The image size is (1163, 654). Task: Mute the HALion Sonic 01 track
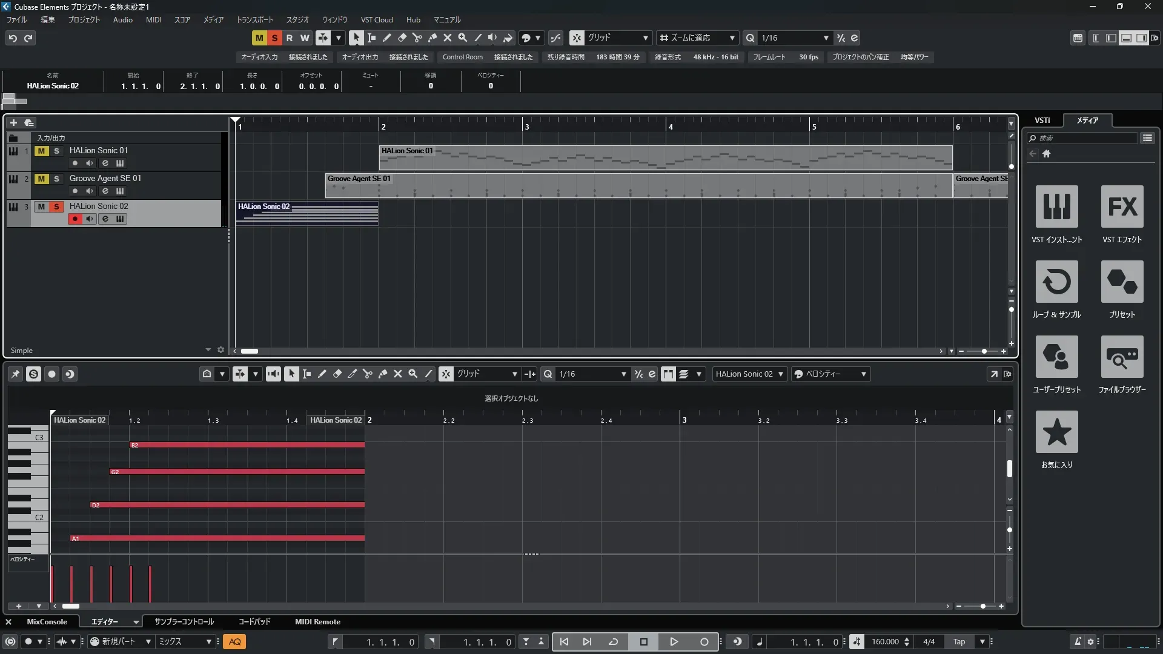[41, 151]
